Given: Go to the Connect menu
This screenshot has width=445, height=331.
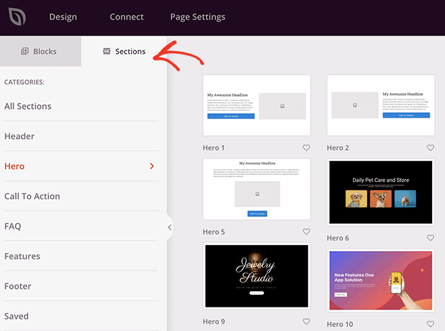Looking at the screenshot, I should click(126, 17).
